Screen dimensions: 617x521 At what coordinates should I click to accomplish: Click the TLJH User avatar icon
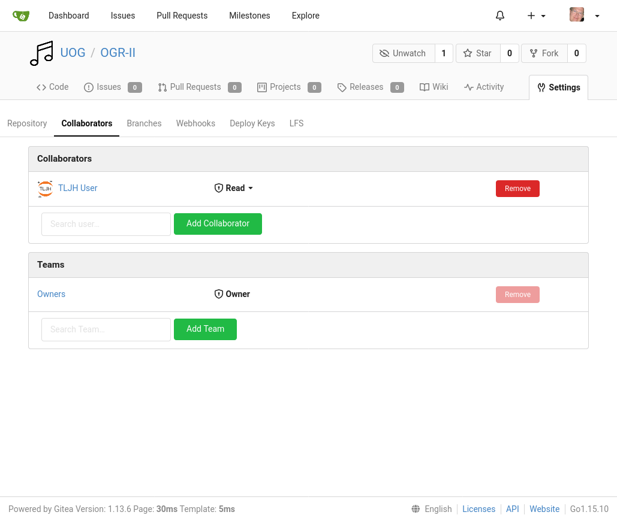click(x=45, y=189)
